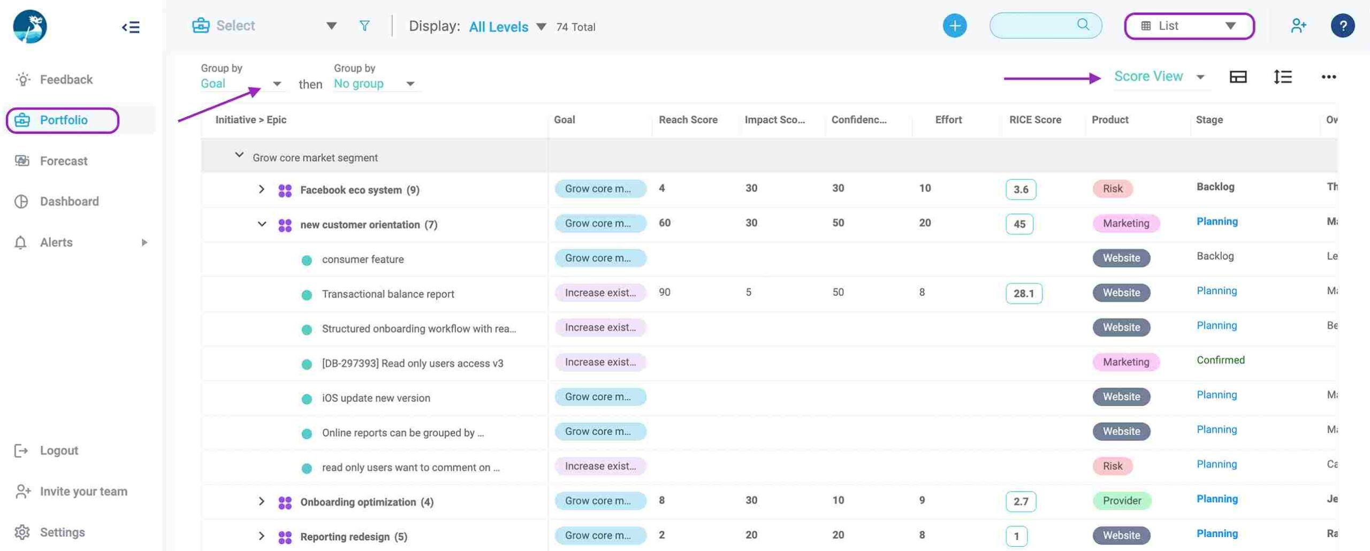Open Structured onboarding workflow epic

coord(419,329)
